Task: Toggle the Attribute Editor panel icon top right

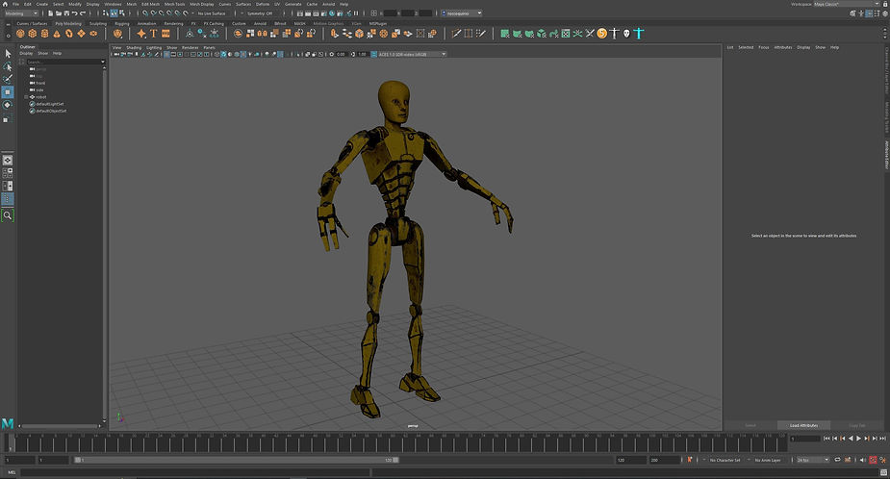Action: point(869,13)
